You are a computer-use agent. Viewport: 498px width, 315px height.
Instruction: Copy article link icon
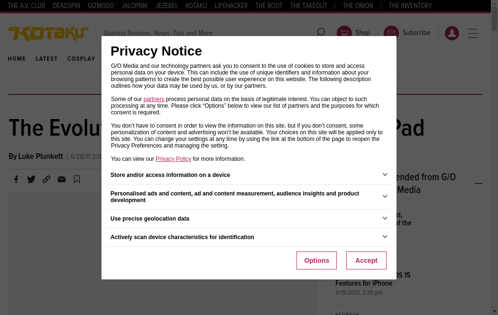[46, 179]
